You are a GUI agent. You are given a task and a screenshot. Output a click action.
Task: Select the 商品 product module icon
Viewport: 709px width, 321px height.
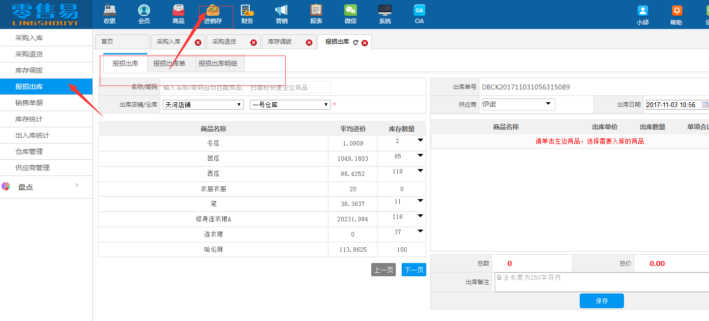pos(178,14)
